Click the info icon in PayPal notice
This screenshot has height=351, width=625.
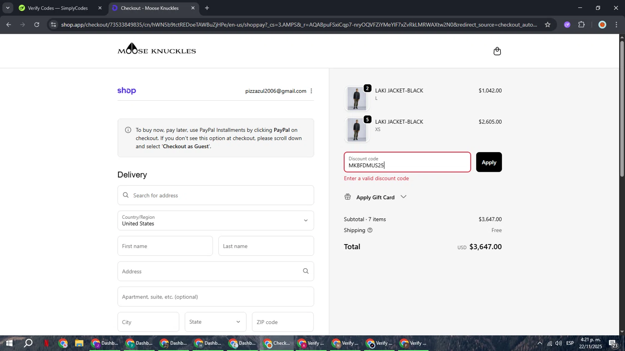(128, 130)
